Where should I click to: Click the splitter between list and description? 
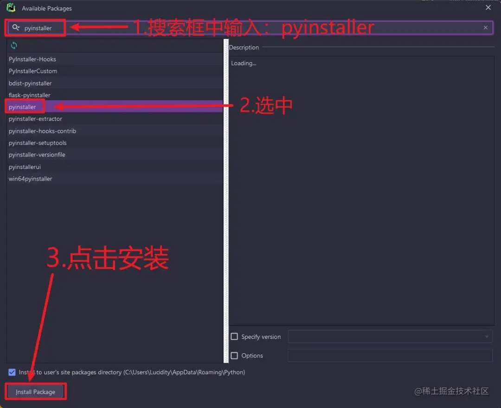click(226, 201)
